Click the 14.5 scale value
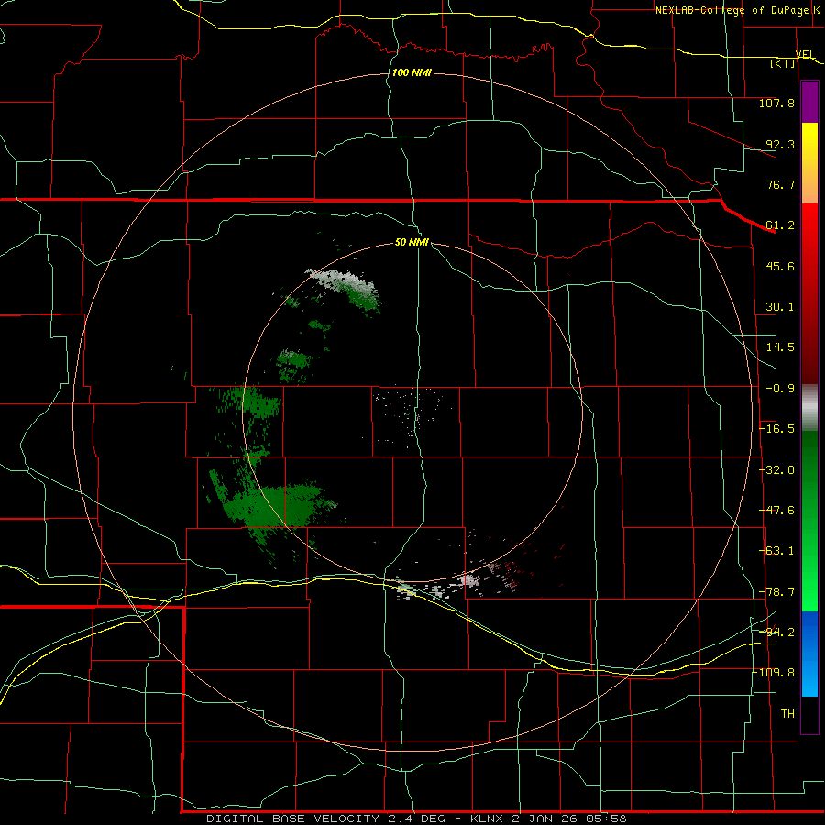Screen dimensions: 825x825 (x=780, y=347)
